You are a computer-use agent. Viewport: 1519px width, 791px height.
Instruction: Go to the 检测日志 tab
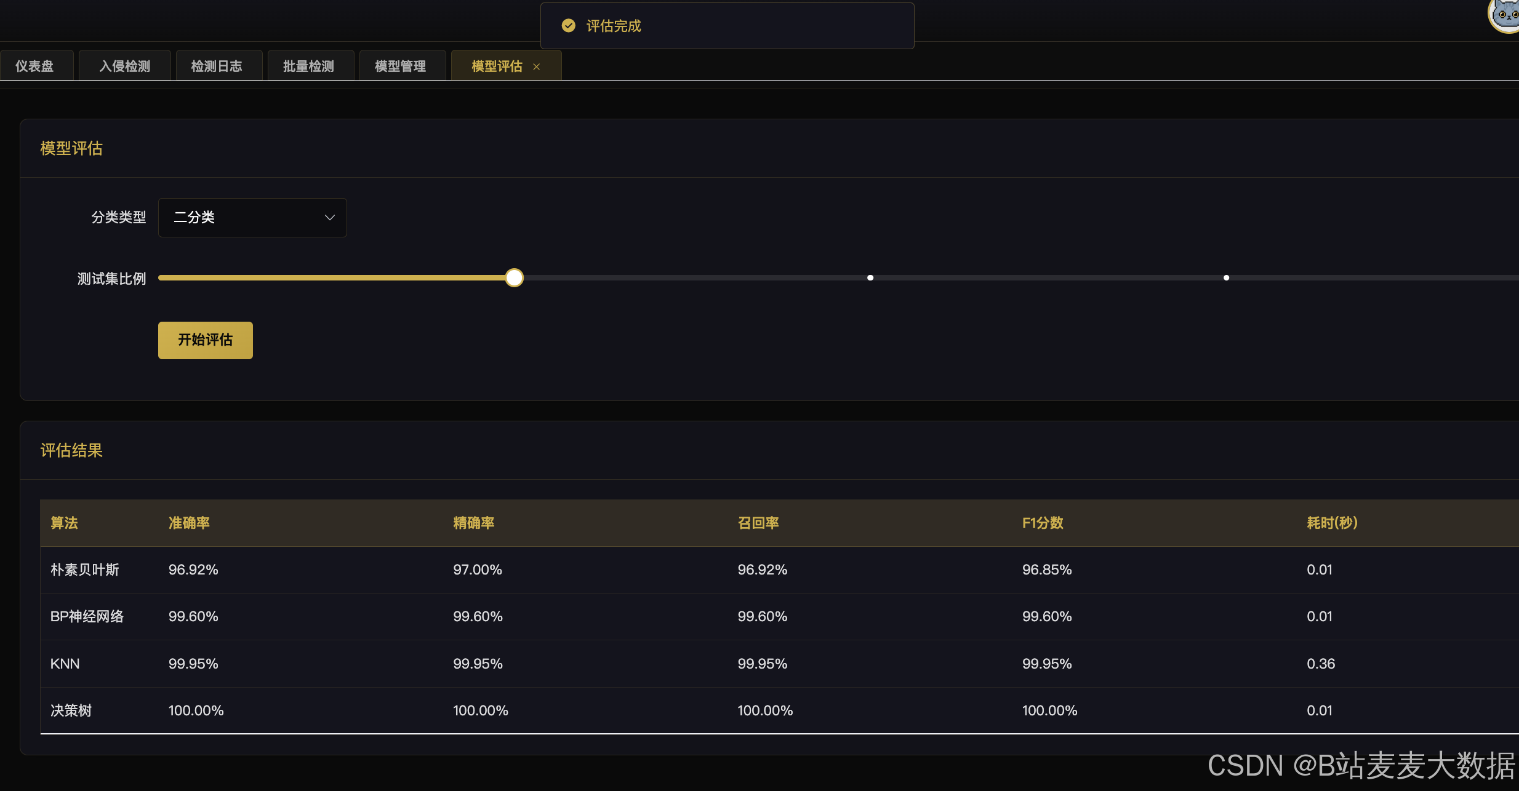click(x=217, y=66)
